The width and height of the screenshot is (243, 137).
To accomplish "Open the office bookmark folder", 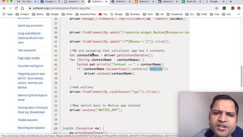I will 67,14.
